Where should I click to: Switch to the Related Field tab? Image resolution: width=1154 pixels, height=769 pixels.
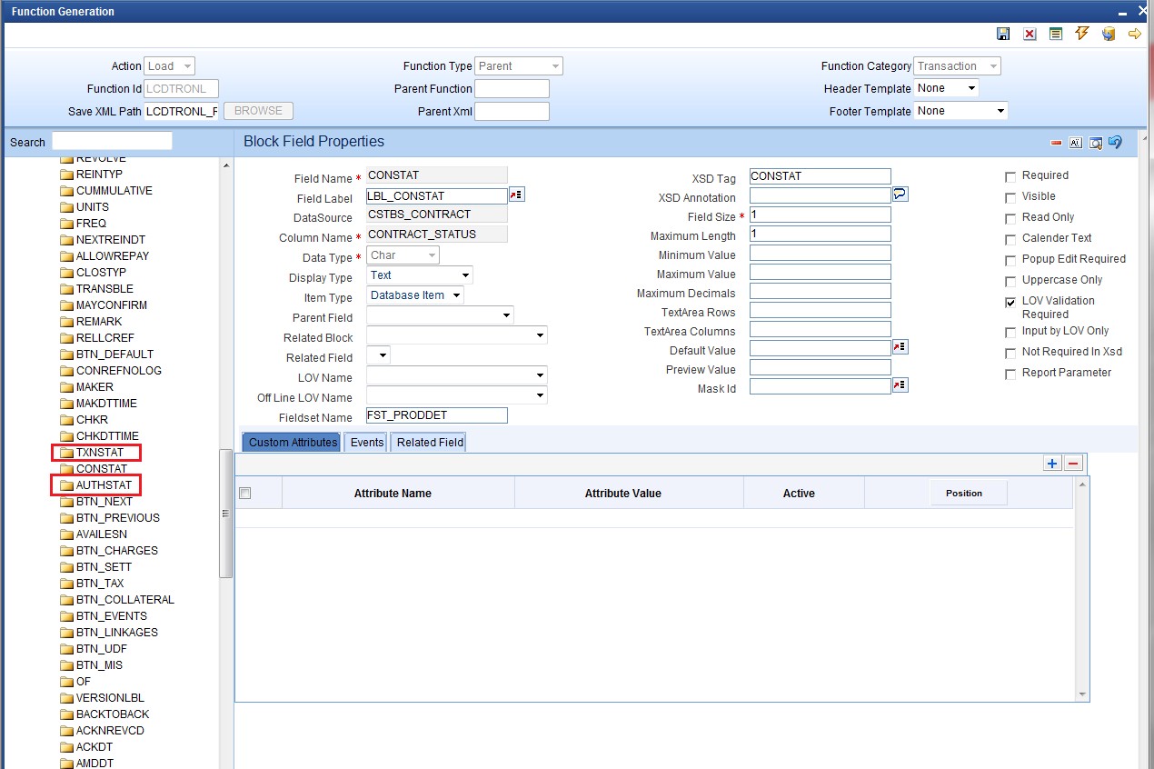click(430, 442)
